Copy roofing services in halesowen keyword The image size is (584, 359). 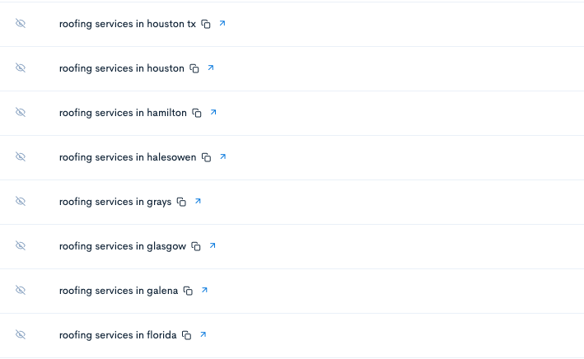tap(207, 157)
